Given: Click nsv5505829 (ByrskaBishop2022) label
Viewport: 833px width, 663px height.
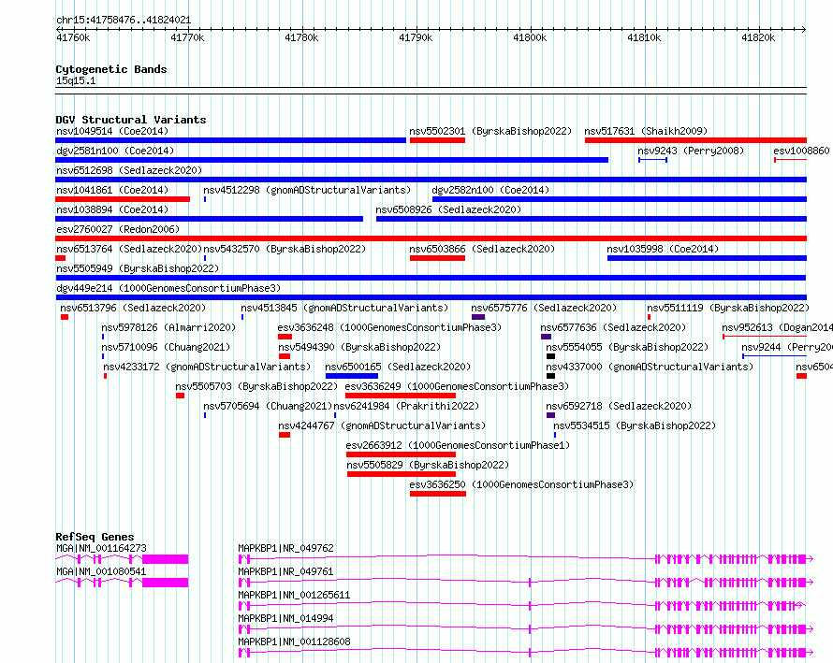Looking at the screenshot, I should (428, 465).
